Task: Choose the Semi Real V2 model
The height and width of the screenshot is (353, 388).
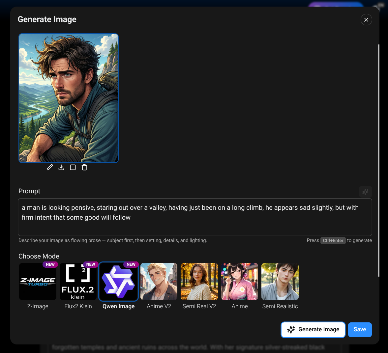Action: click(199, 282)
